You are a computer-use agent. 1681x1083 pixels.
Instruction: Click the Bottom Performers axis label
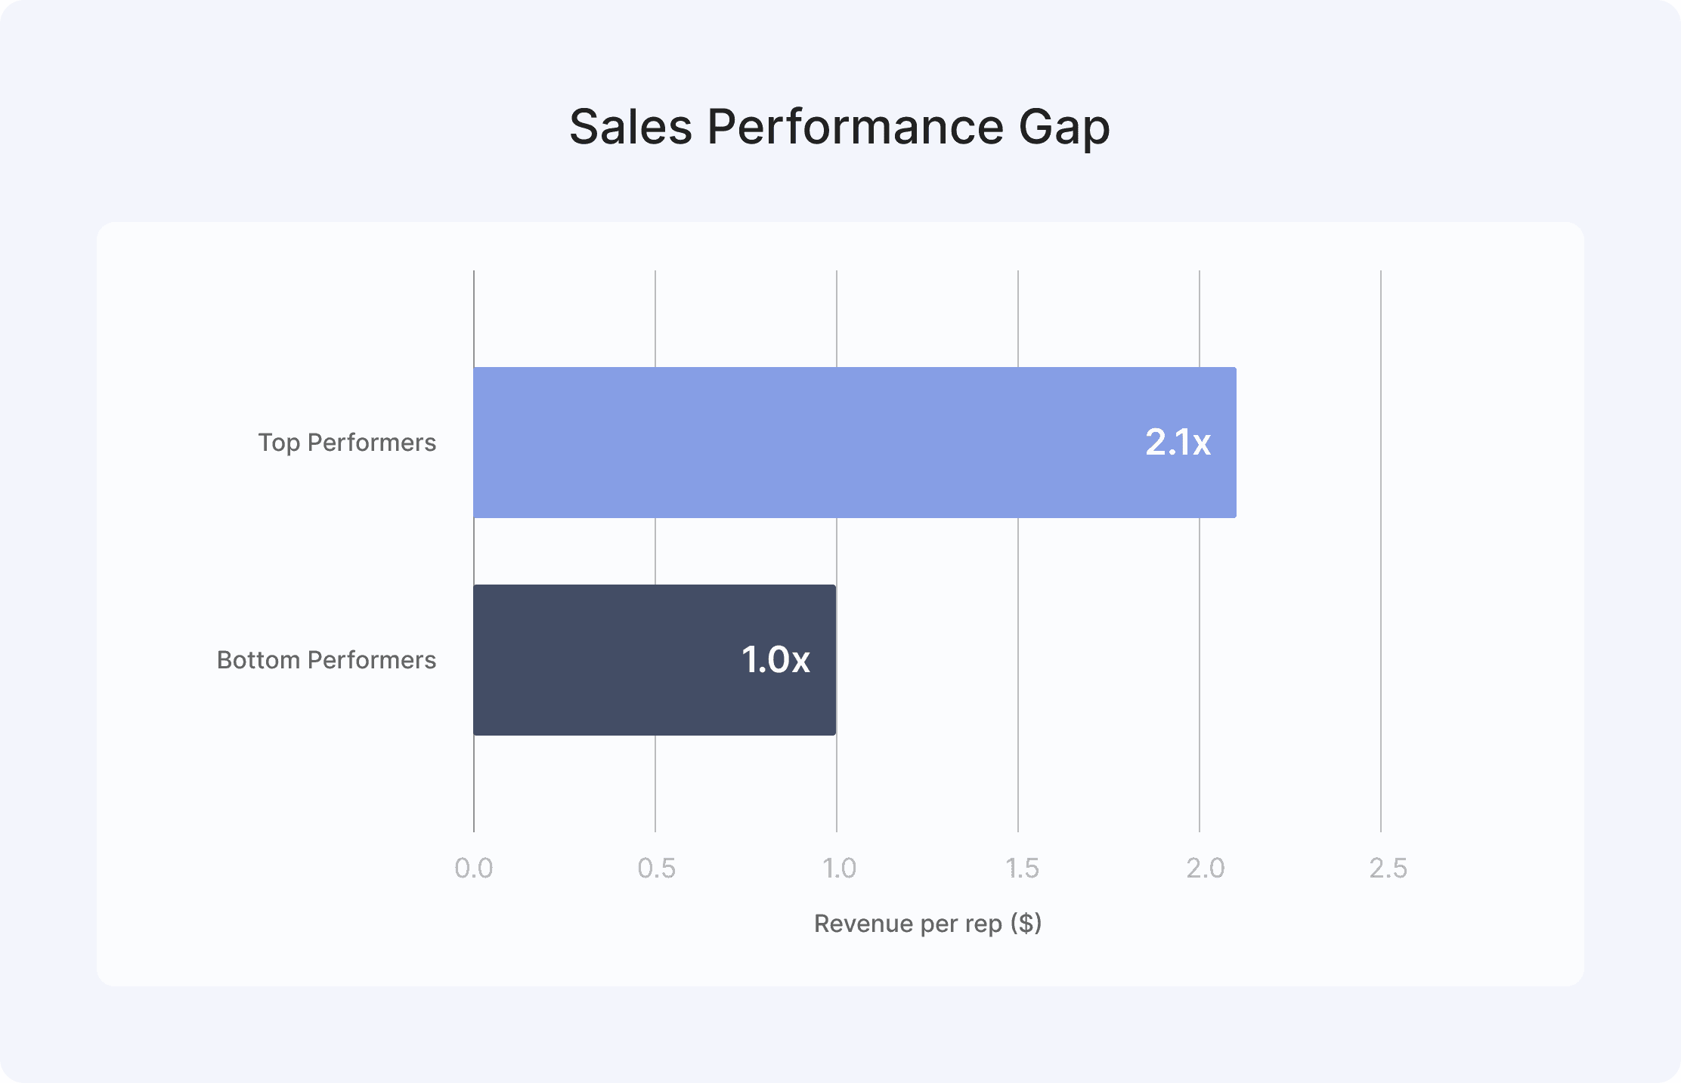click(327, 660)
